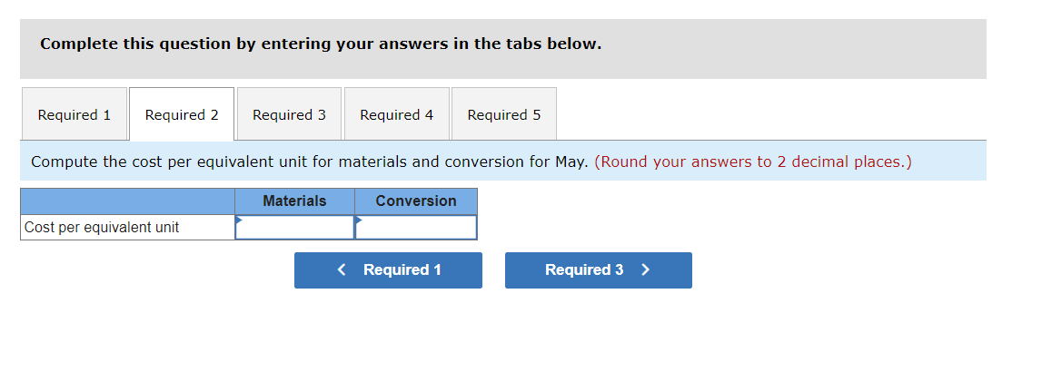The height and width of the screenshot is (372, 1042).
Task: Click the red rounding instruction text
Action: click(x=752, y=162)
